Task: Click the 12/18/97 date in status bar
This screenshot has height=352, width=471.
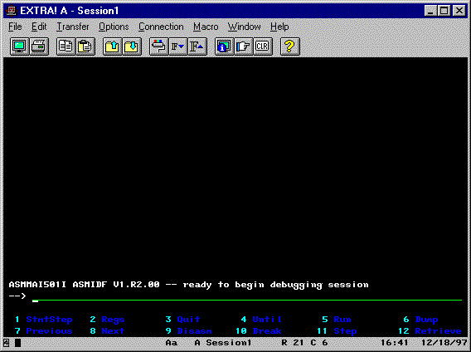Action: pos(444,343)
